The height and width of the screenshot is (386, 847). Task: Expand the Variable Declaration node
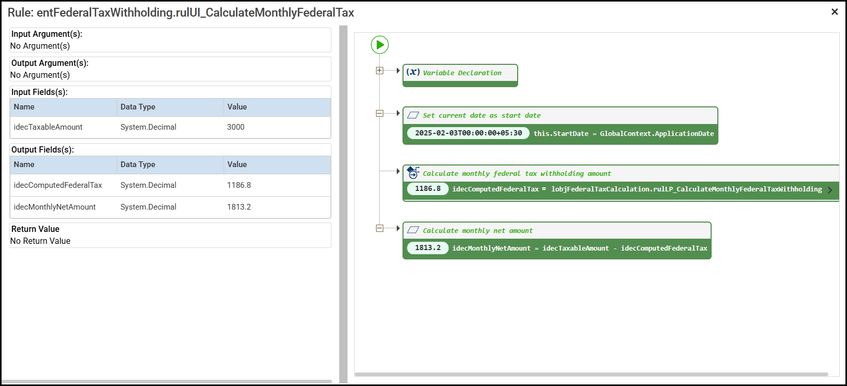(380, 71)
